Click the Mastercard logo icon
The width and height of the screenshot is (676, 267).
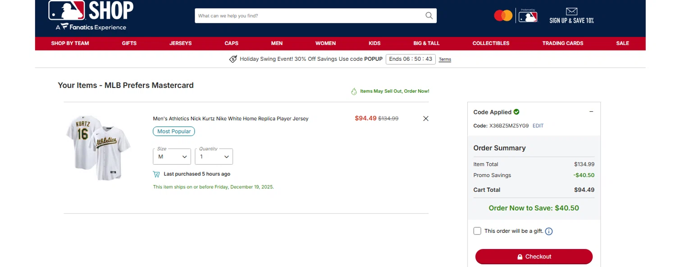tap(503, 16)
